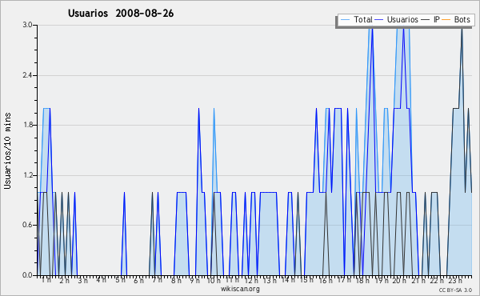Click the y-axis value 1.8

(27, 125)
